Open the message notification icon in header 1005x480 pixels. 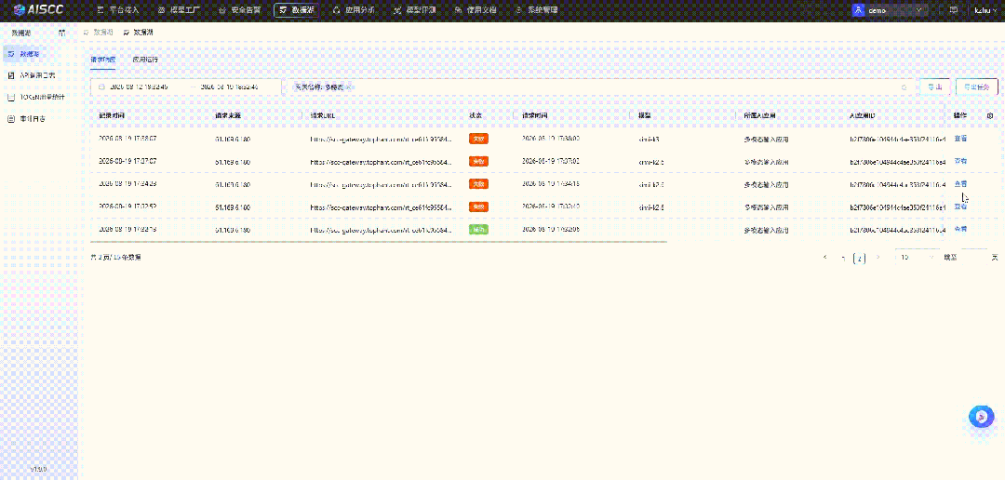pos(954,10)
